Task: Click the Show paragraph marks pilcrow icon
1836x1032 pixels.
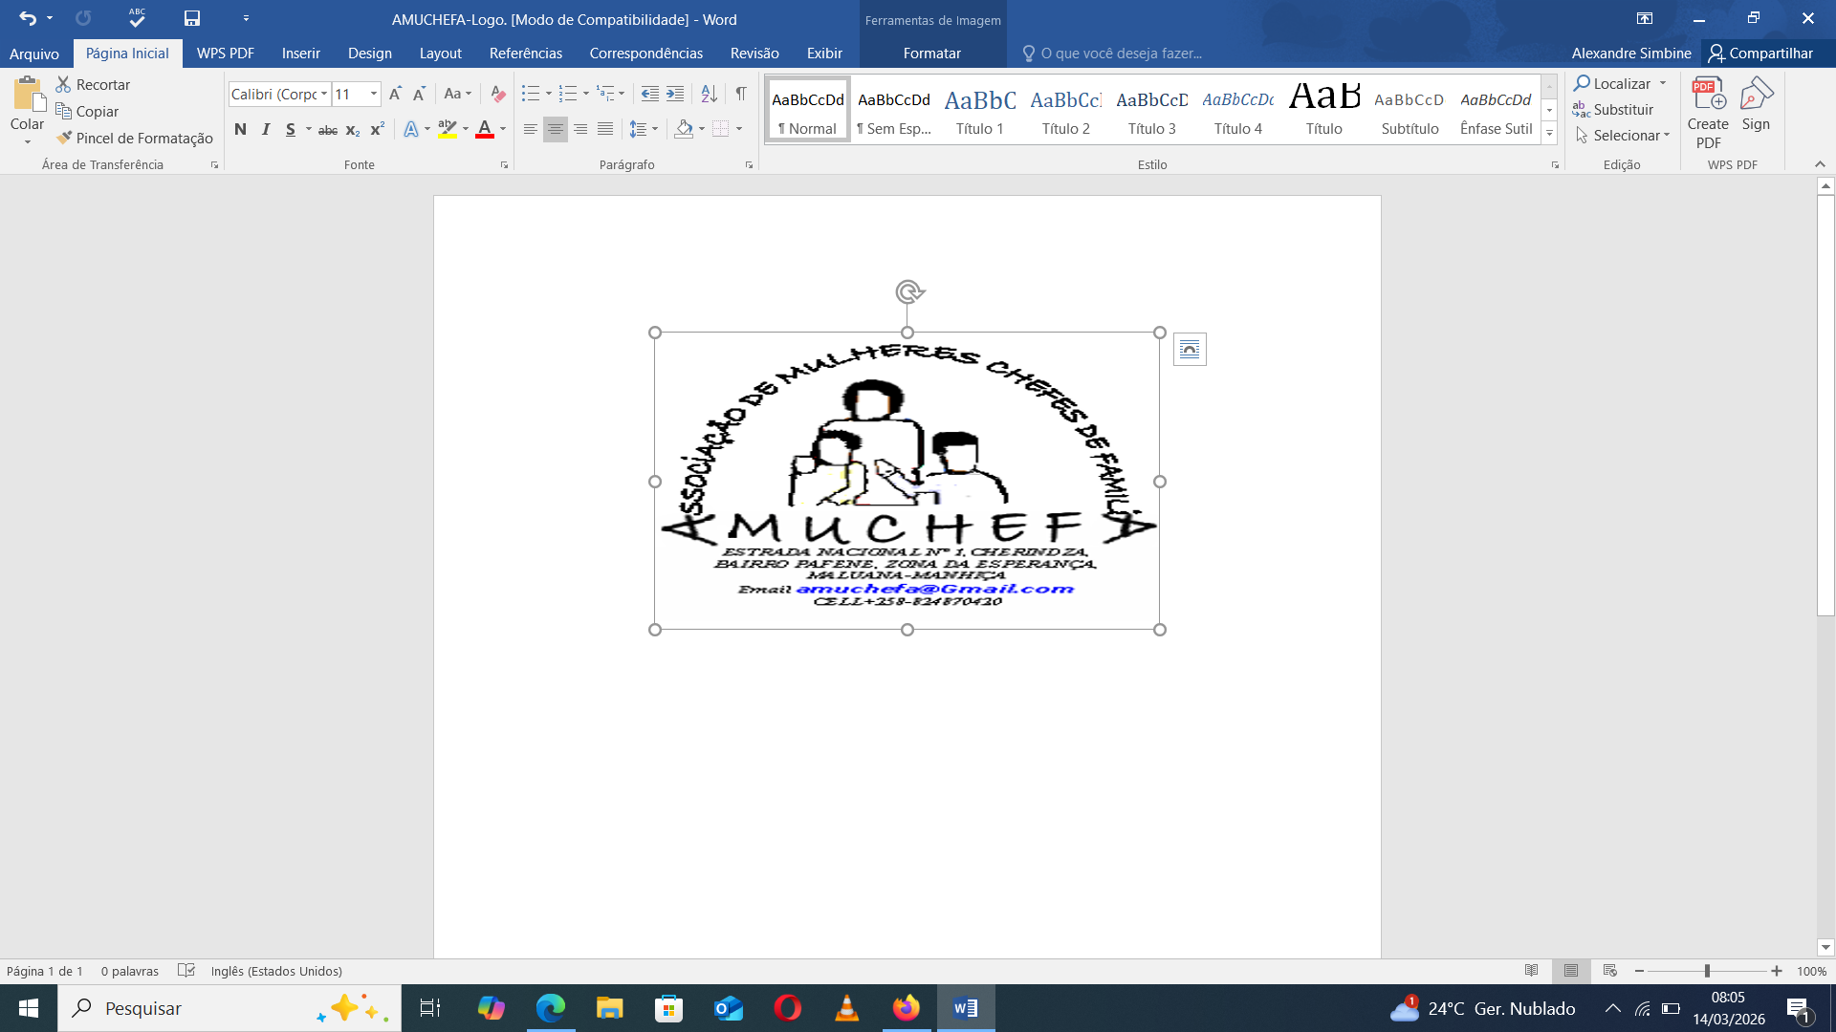Action: [x=741, y=94]
